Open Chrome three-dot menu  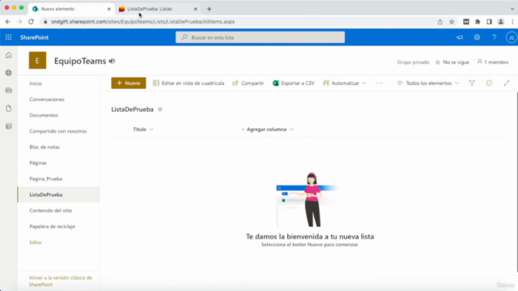512,22
